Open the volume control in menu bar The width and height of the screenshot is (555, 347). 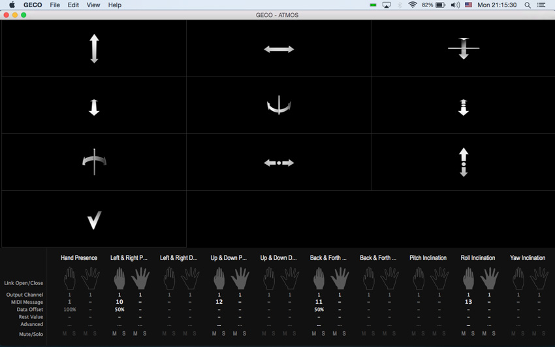point(455,5)
